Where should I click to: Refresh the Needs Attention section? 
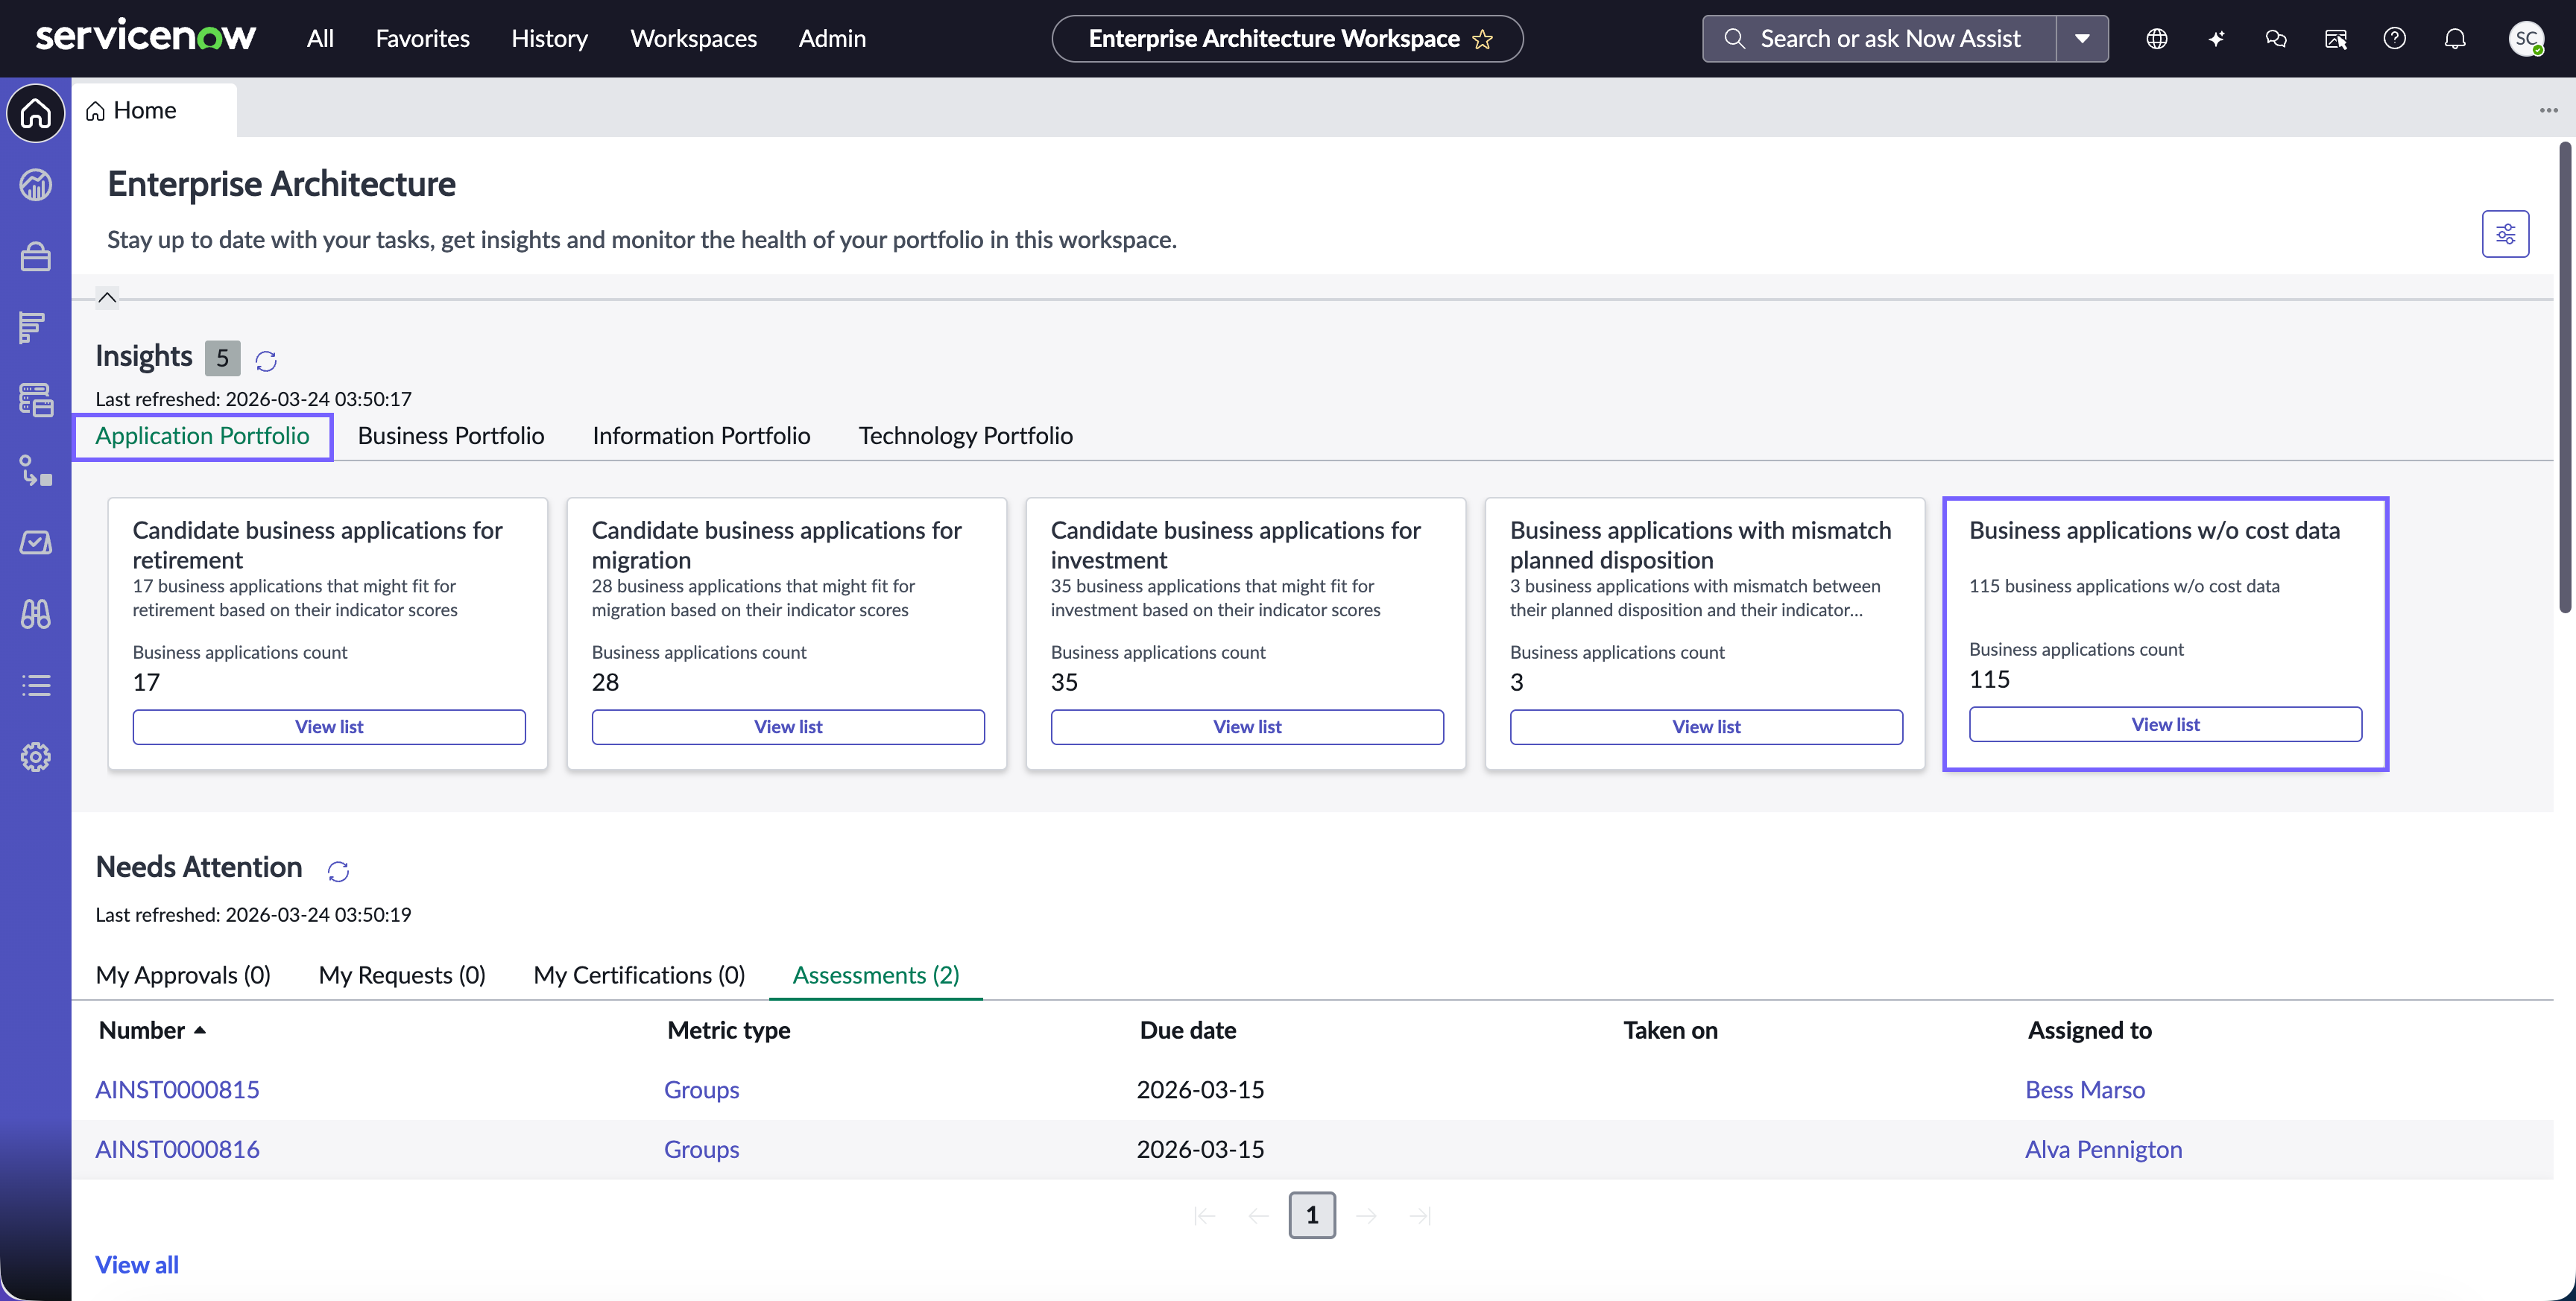(x=338, y=871)
